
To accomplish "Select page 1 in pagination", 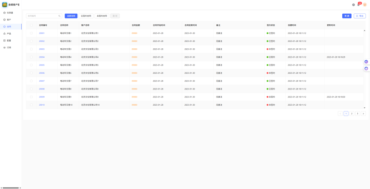I will pyautogui.click(x=346, y=114).
